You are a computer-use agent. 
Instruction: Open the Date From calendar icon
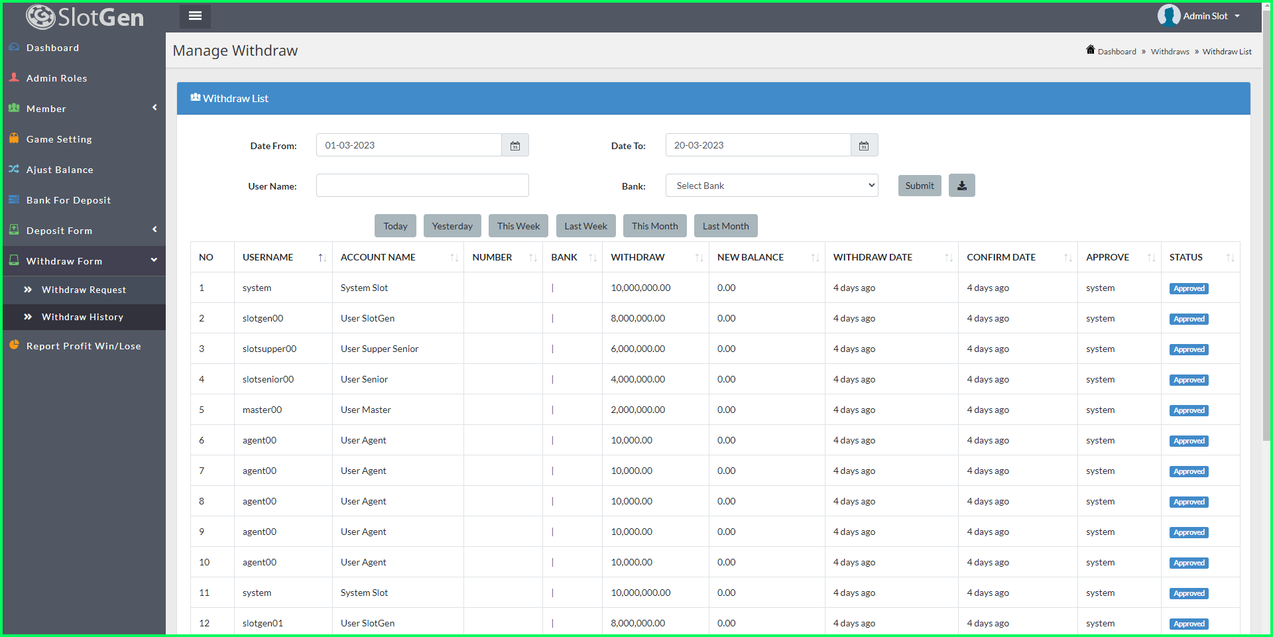click(x=515, y=145)
